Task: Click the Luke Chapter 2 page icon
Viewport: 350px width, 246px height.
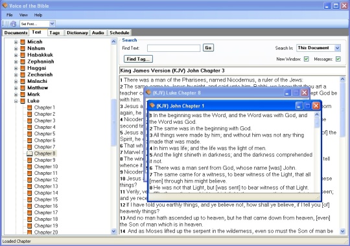Action: pos(29,114)
